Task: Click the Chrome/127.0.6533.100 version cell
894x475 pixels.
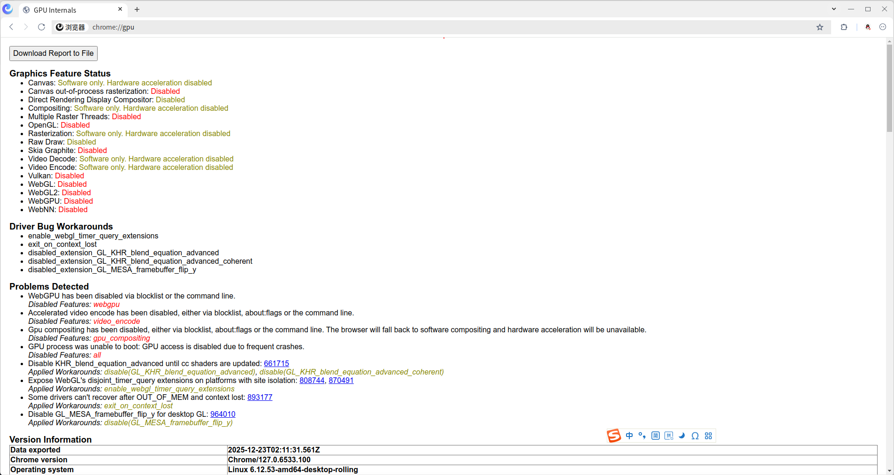Action: 552,460
